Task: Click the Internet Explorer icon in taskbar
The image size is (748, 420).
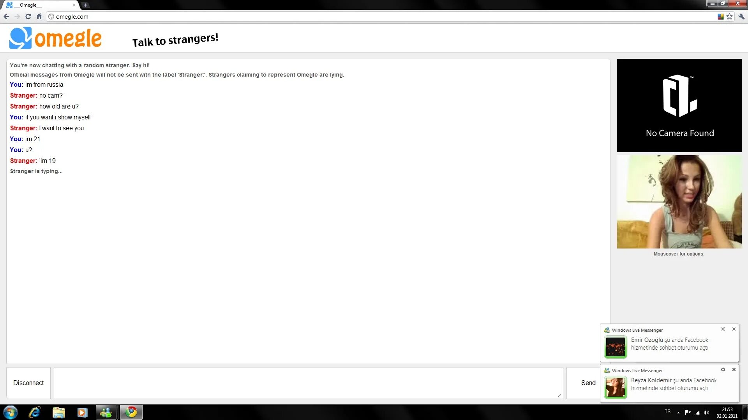Action: pyautogui.click(x=34, y=412)
